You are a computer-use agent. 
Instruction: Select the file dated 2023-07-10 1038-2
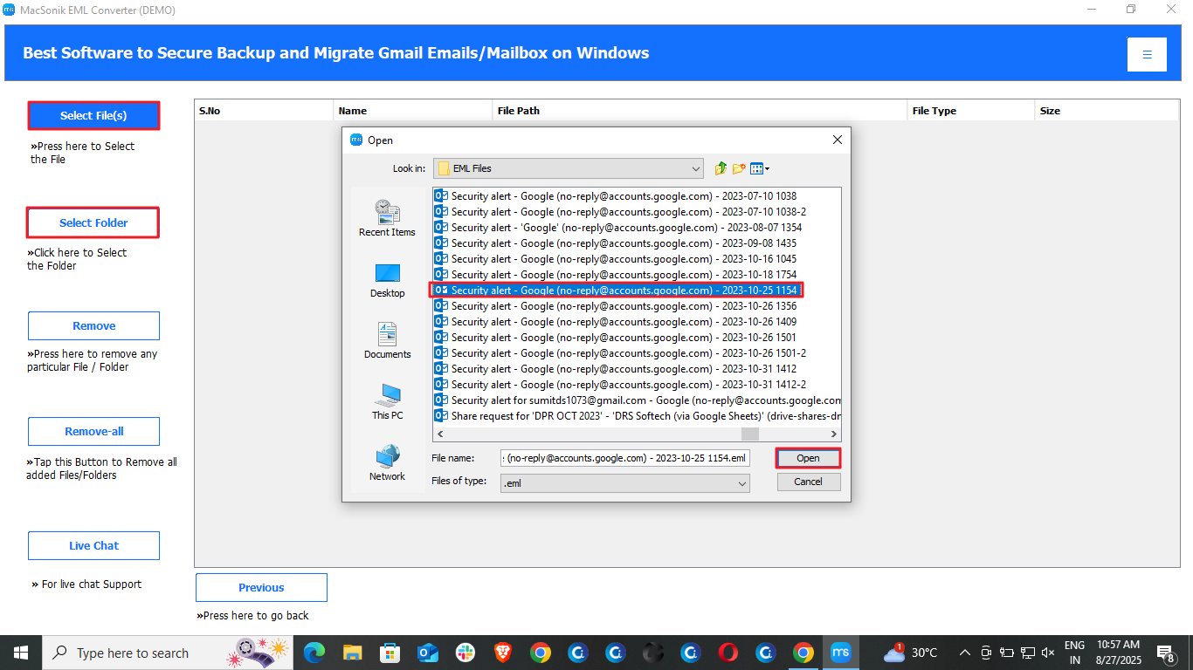pos(620,212)
